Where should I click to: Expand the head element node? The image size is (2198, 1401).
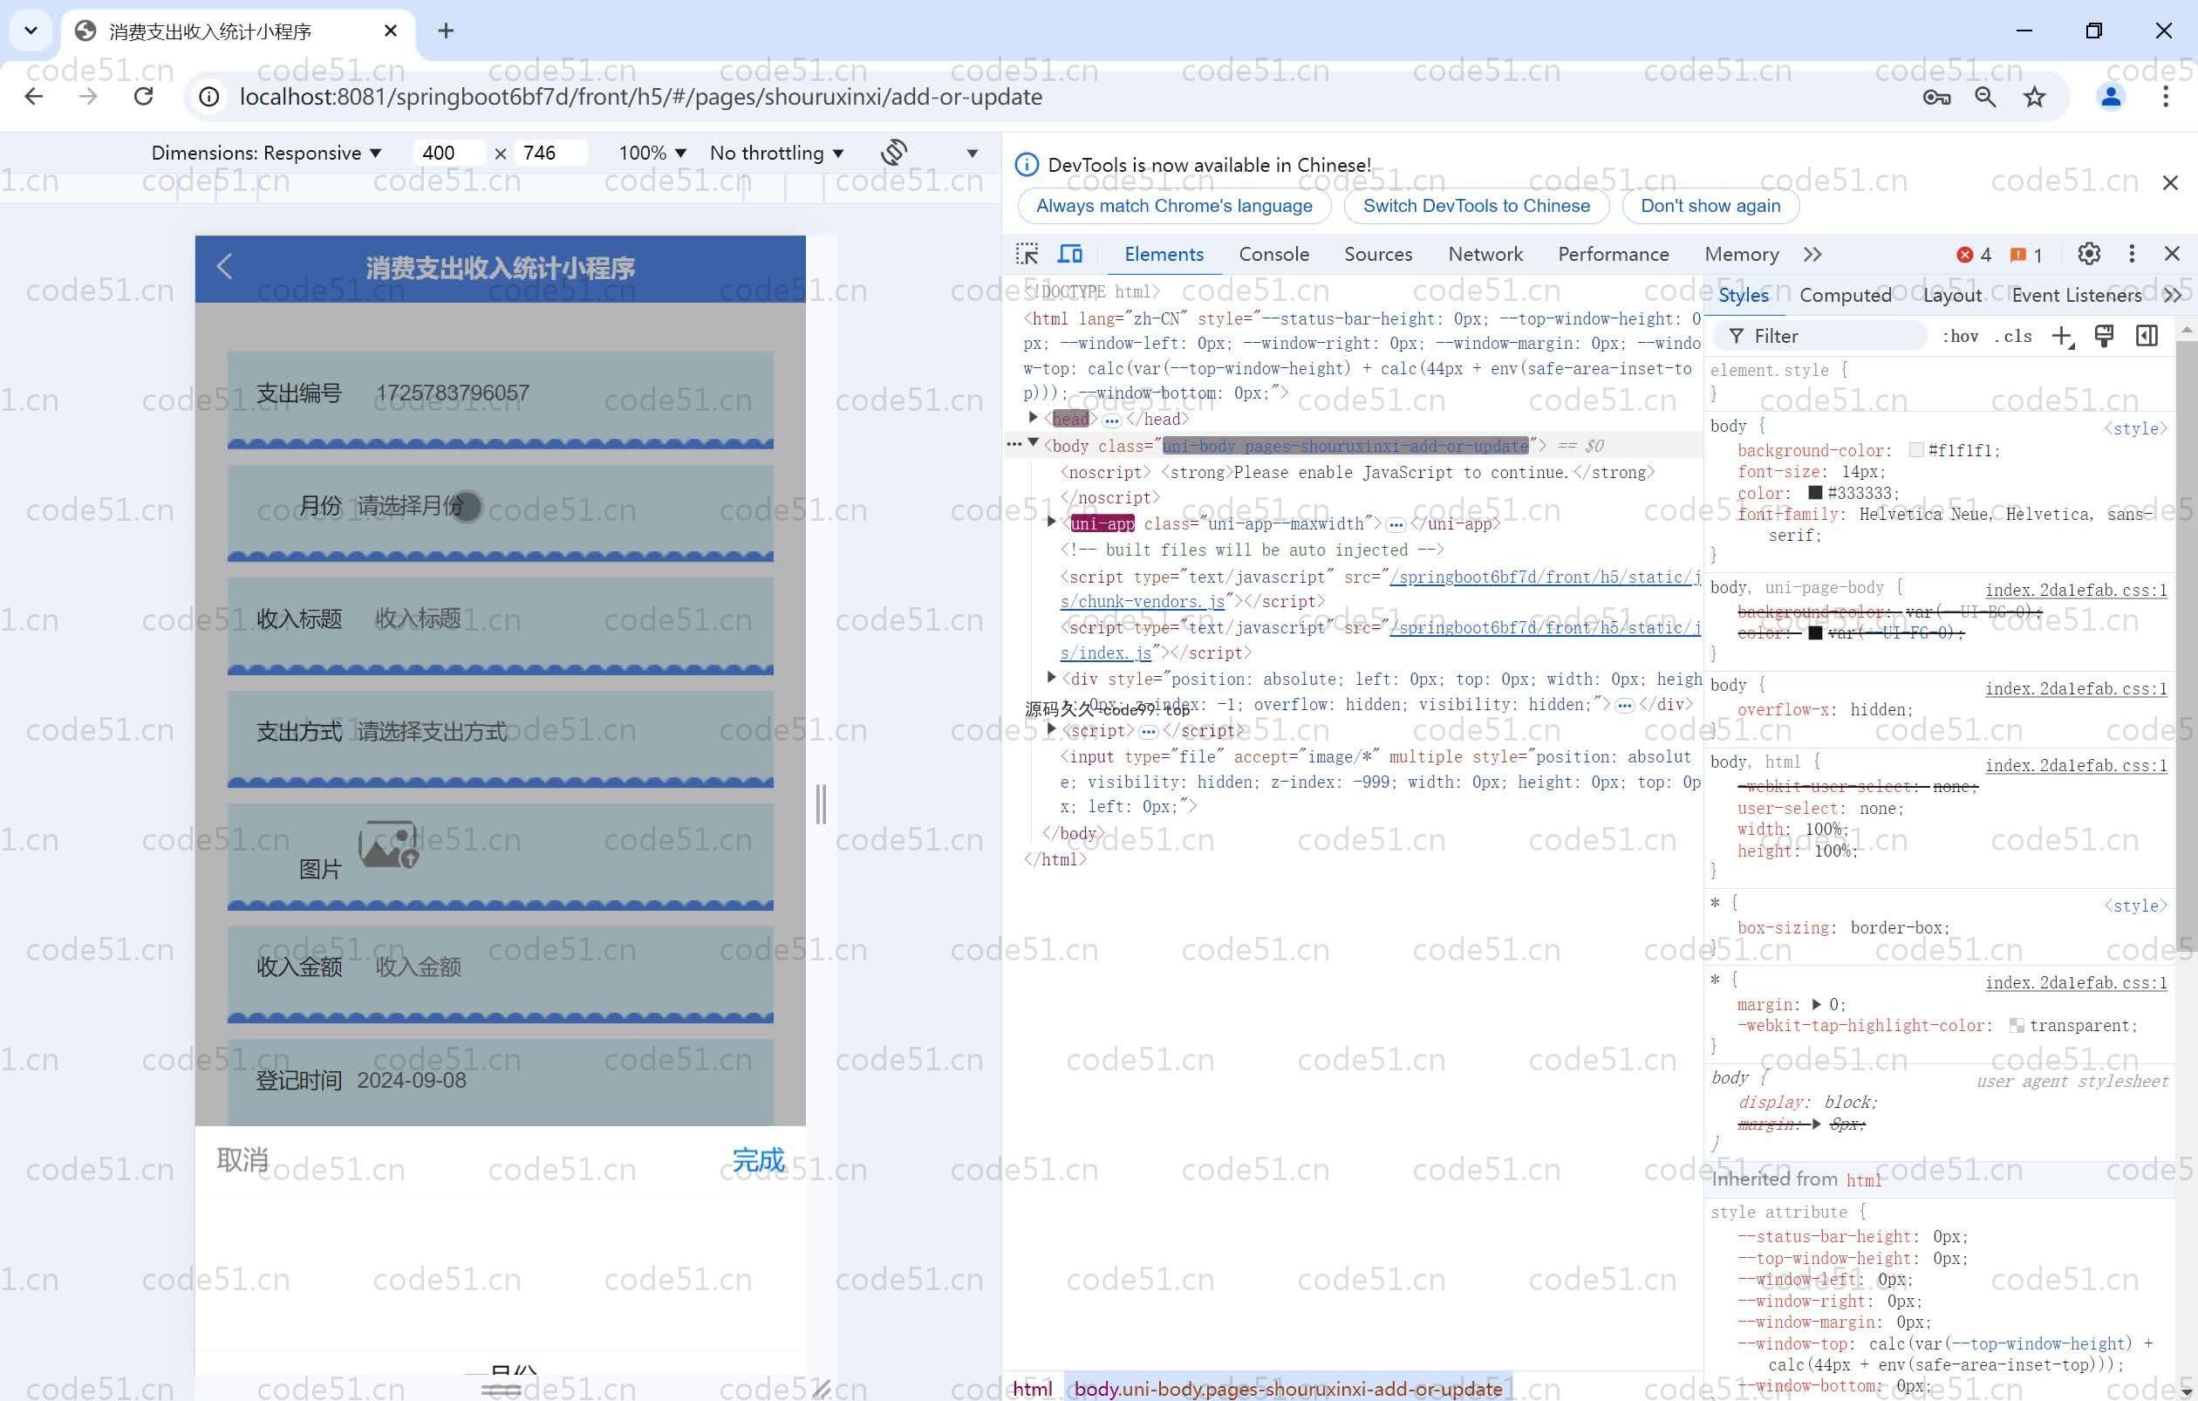pyautogui.click(x=1034, y=418)
